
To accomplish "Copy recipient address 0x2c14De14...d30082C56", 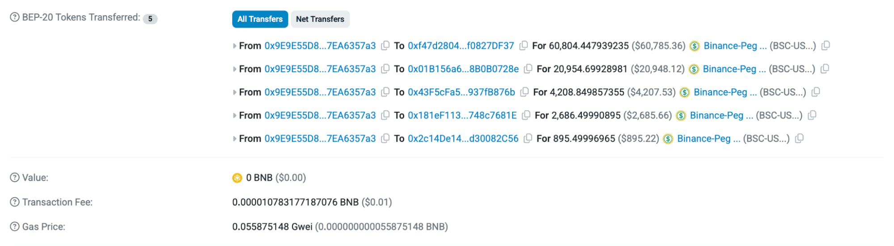I will (528, 139).
